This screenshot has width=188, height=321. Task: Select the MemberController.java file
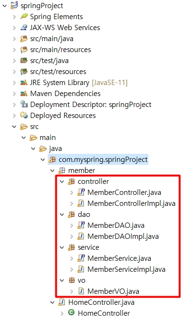pos(124,193)
